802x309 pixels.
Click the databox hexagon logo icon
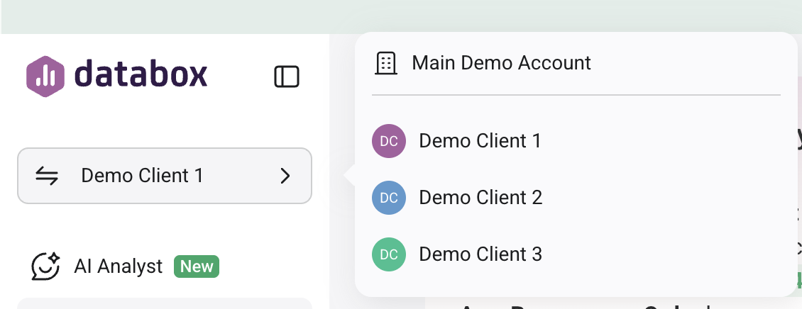click(x=45, y=77)
